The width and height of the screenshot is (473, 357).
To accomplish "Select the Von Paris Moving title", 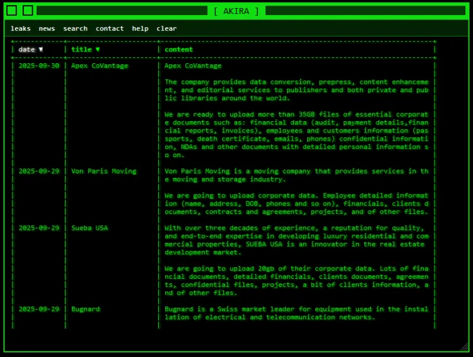I will point(104,171).
